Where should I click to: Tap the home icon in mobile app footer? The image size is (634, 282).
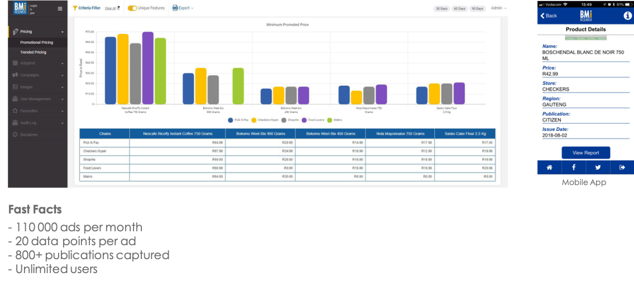(549, 168)
